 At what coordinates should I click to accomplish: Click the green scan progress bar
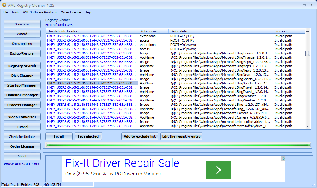pos(178,145)
